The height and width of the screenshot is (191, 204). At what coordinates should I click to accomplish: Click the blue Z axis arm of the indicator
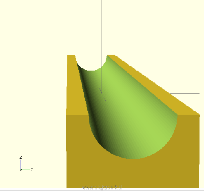click(x=20, y=164)
